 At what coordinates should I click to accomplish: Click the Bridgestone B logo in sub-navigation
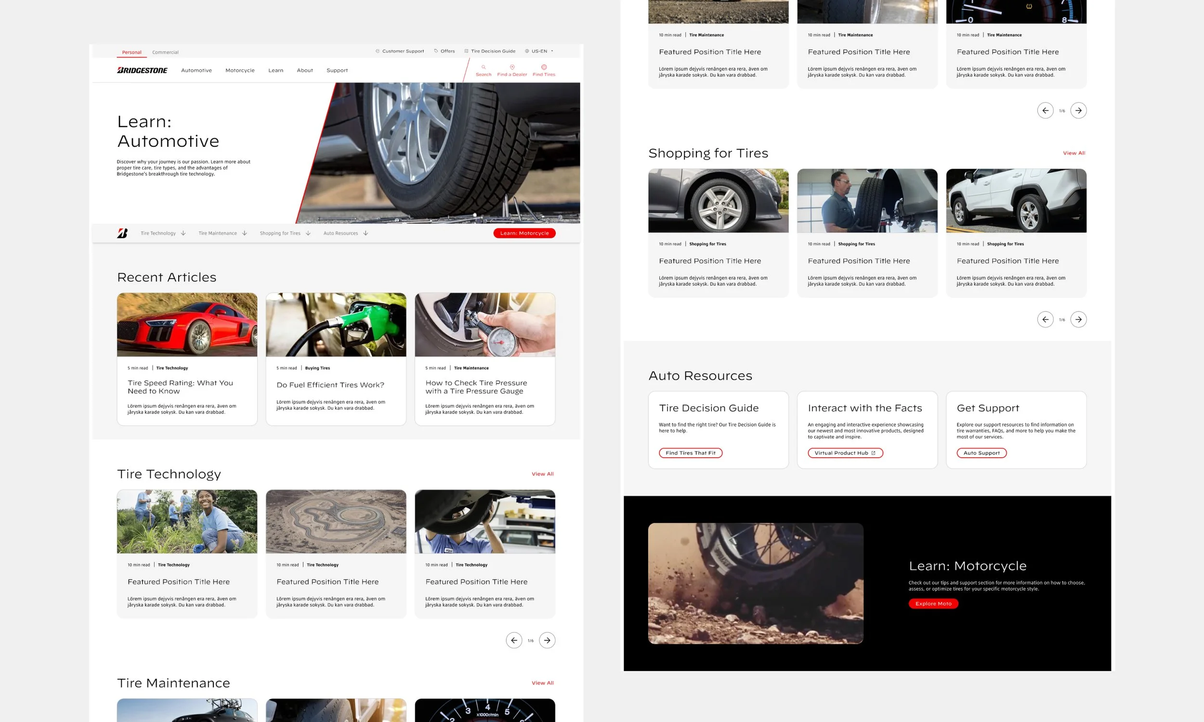tap(122, 233)
